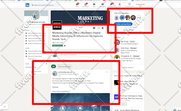This screenshot has height=111, width=181.
Task: Click the Groups heading in left sidebar
Action: click(27, 48)
